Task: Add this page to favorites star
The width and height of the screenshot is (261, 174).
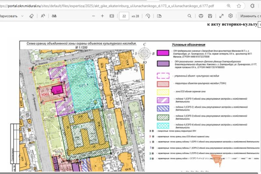Action: point(239,6)
